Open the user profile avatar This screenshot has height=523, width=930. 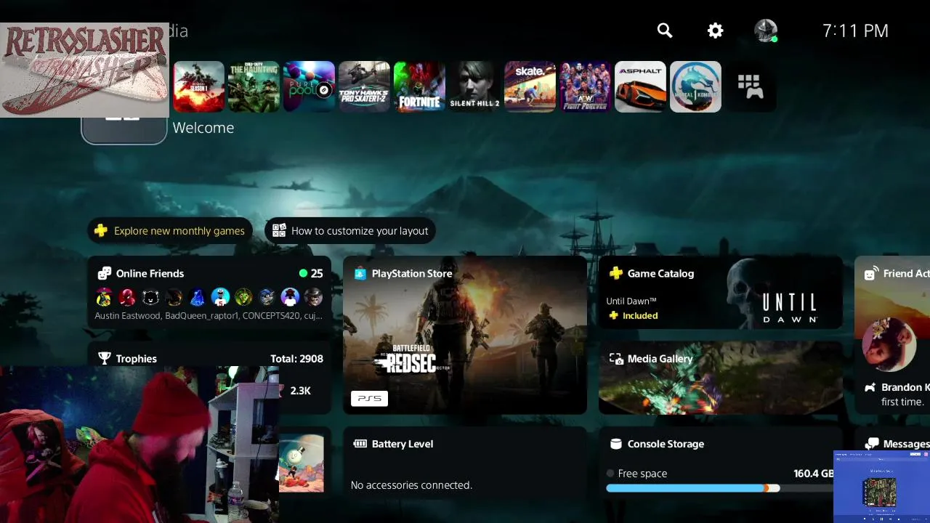(766, 31)
